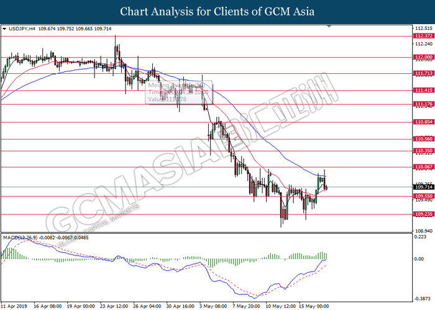Select the 110.560 price level label
Screen dimensions: 435x310
[x=423, y=139]
